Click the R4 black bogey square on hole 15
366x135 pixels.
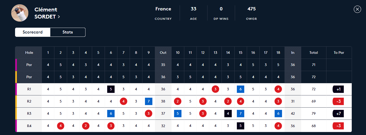pos(240,126)
